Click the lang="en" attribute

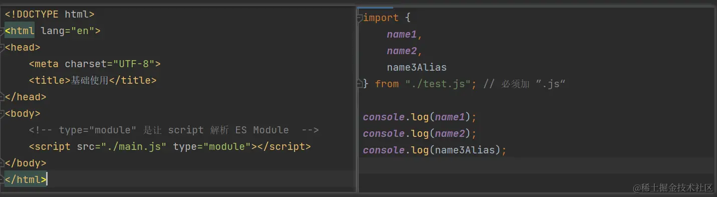click(x=68, y=31)
